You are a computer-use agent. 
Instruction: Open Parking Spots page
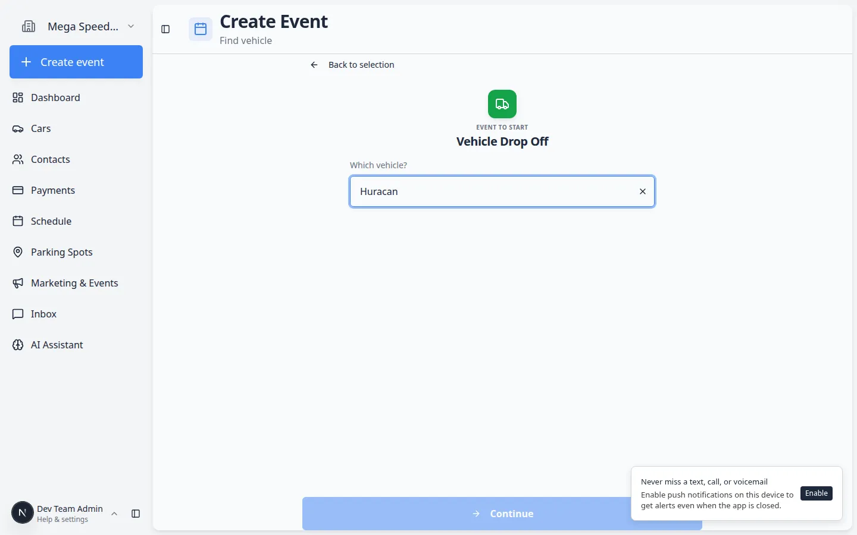pyautogui.click(x=76, y=252)
